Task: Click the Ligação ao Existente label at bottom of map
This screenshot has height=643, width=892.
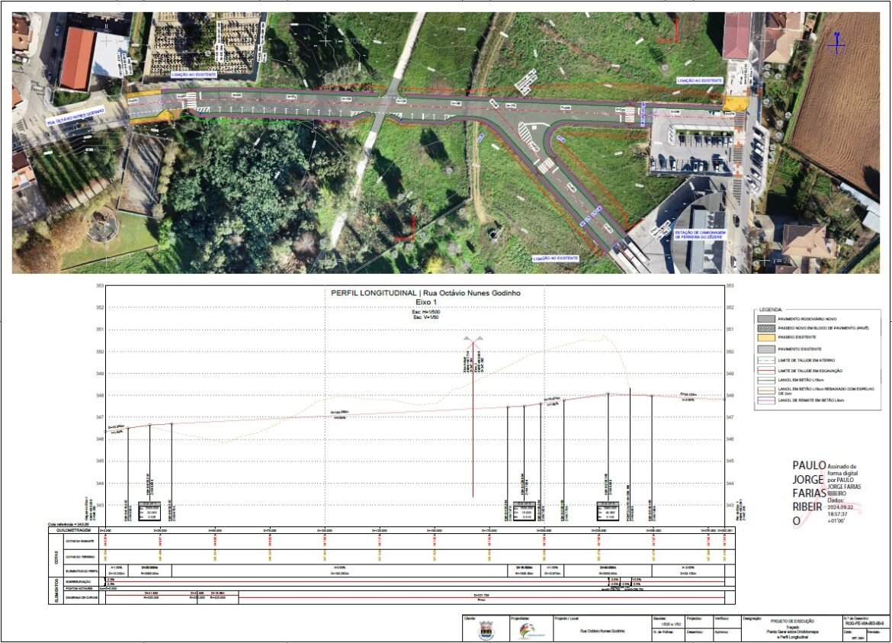Action: (x=556, y=259)
